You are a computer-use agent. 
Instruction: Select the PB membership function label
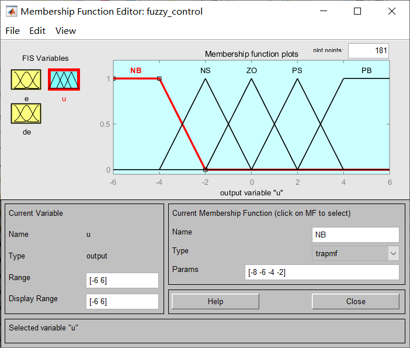pyautogui.click(x=366, y=70)
